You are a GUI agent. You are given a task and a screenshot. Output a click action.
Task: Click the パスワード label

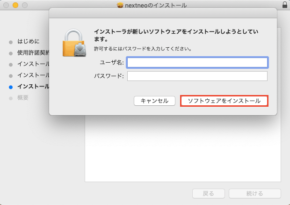coord(109,76)
